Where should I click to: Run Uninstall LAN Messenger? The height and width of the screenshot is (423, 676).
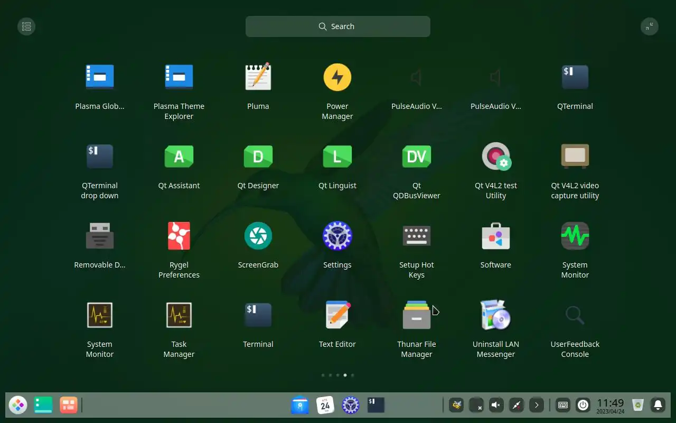pos(496,315)
